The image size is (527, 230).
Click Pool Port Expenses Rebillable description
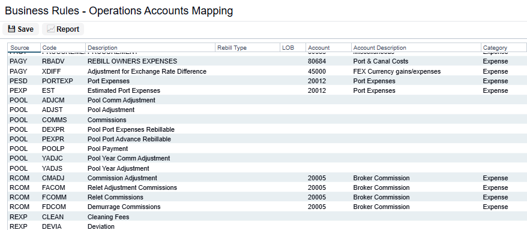click(131, 129)
